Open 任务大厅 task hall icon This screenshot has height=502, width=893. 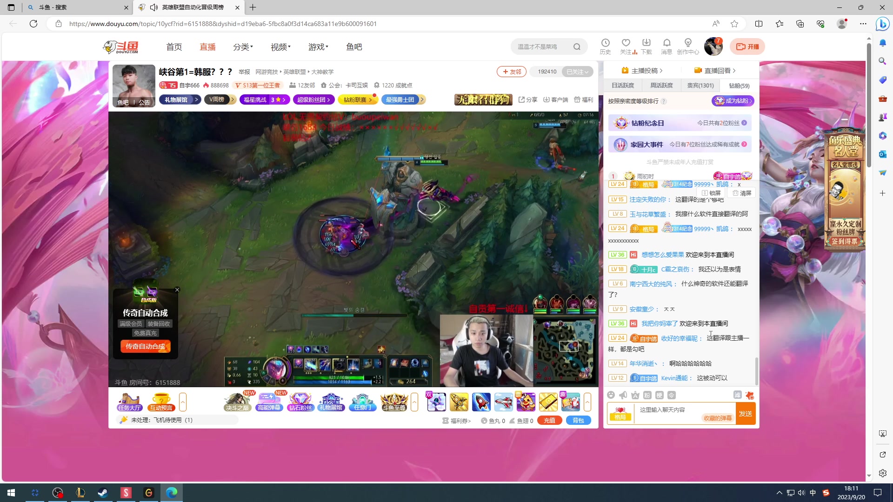[x=129, y=402]
